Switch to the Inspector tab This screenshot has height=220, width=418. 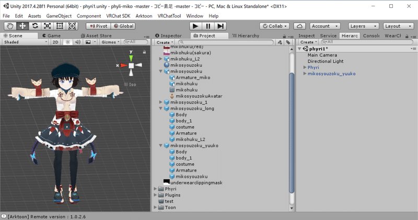click(168, 36)
